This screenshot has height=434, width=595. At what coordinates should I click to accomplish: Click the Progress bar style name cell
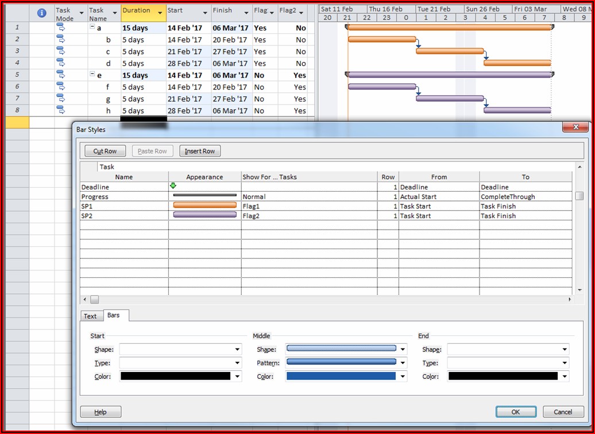pos(124,196)
